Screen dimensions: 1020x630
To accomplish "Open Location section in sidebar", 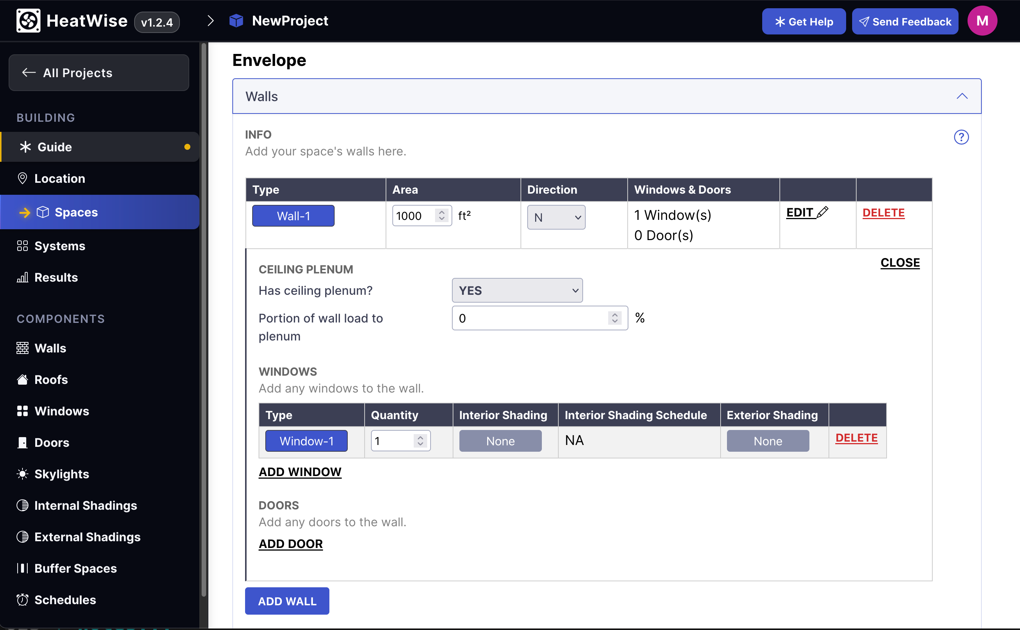I will coord(100,178).
